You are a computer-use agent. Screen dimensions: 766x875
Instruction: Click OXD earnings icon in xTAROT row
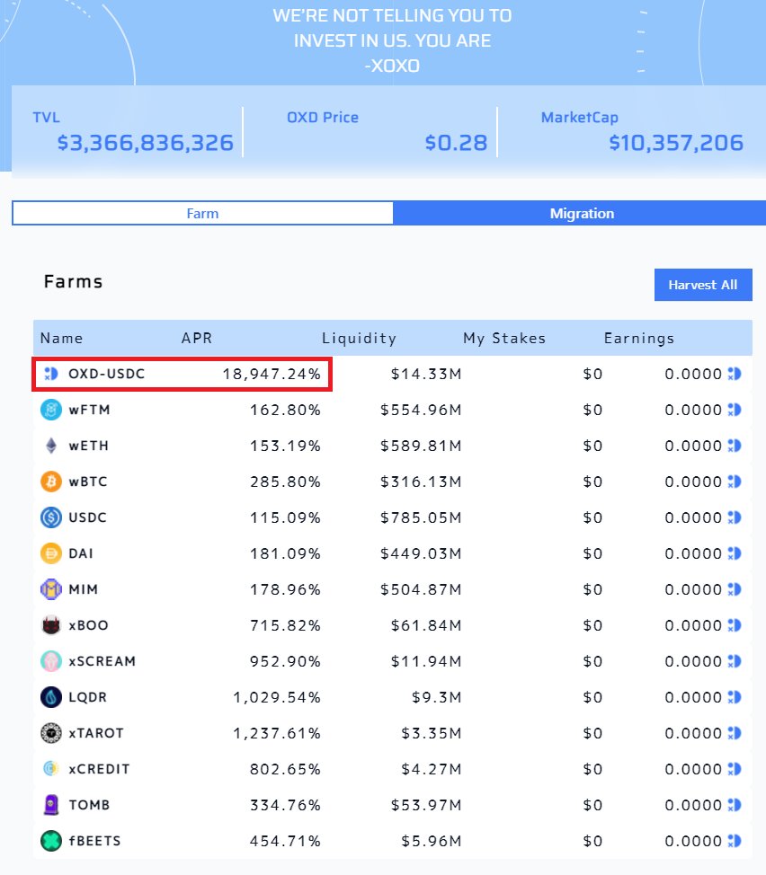[735, 733]
